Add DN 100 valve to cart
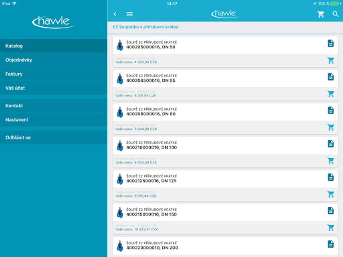This screenshot has height=257, width=343. coord(331,160)
